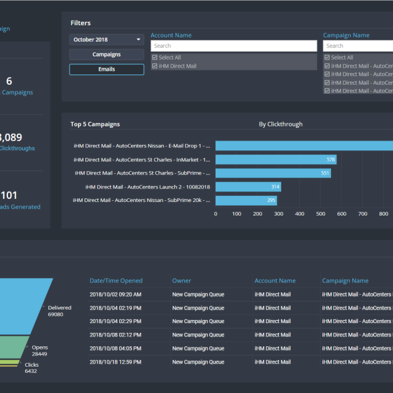Select the AutoCenters Launch 2 - 10082018 label
Viewport: 393px width, 393px height.
pos(147,187)
